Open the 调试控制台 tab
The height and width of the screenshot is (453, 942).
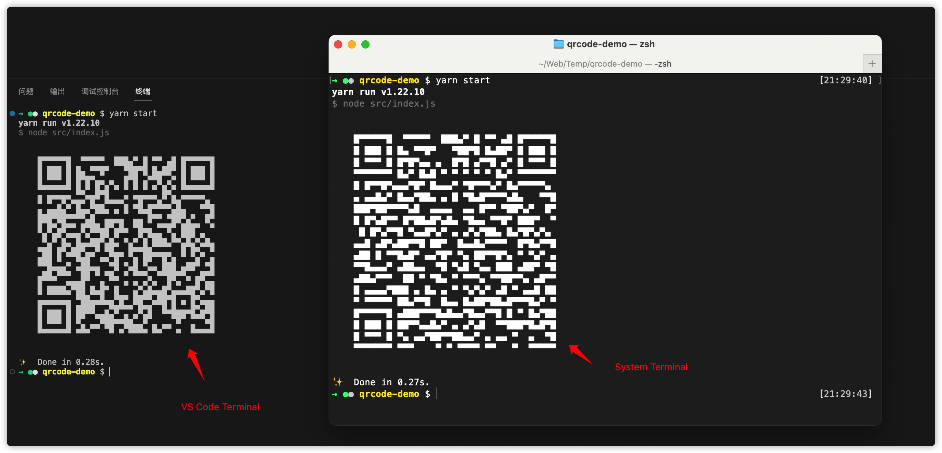(100, 92)
